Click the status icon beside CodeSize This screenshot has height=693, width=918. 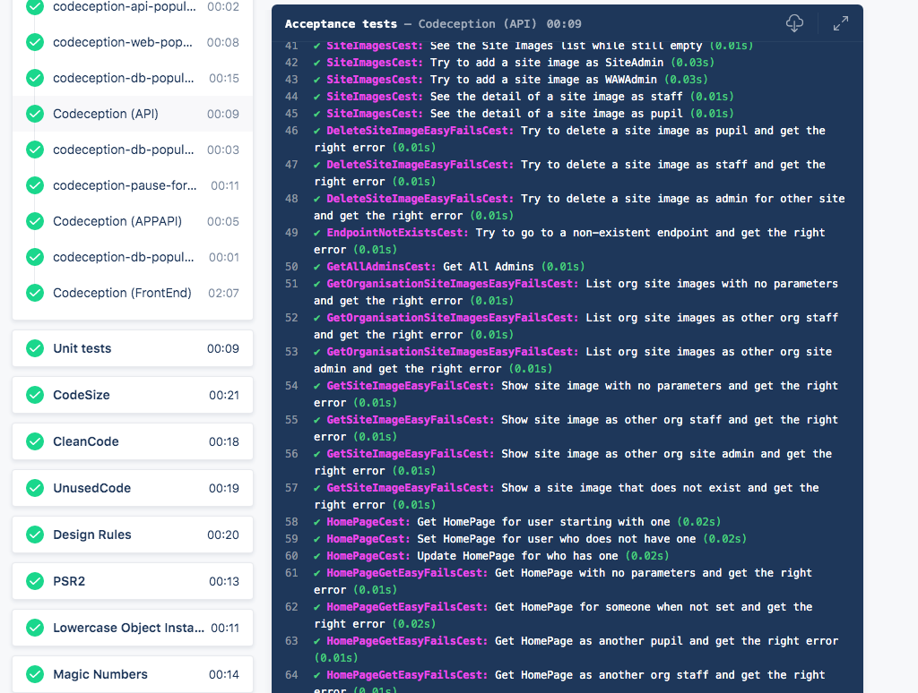[34, 395]
